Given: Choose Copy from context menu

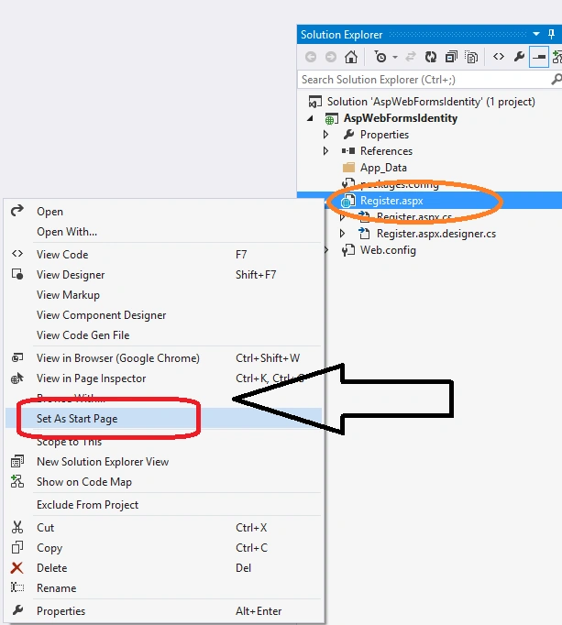Looking at the screenshot, I should [163, 548].
